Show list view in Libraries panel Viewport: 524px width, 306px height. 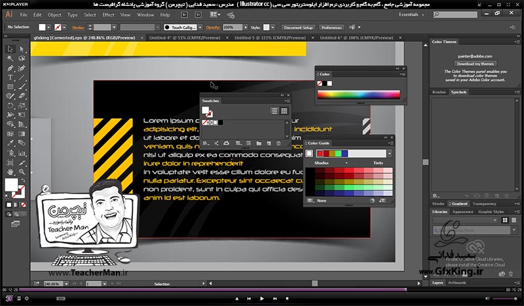click(514, 220)
